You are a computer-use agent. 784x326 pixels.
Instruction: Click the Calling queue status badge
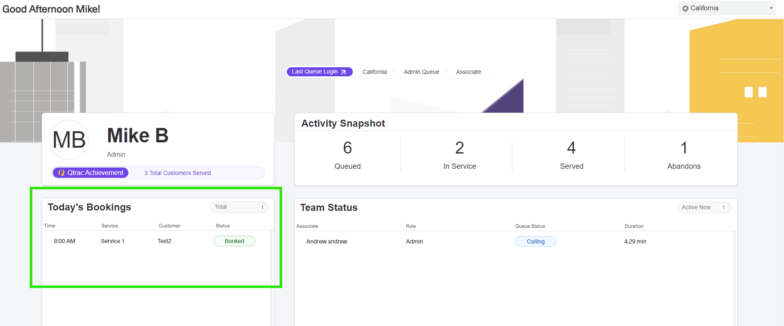[x=535, y=241]
